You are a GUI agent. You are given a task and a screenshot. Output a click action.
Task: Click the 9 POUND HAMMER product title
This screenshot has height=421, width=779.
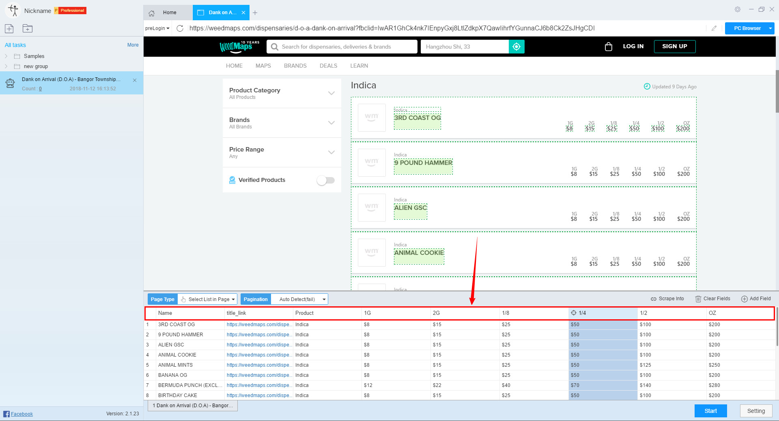pos(423,162)
